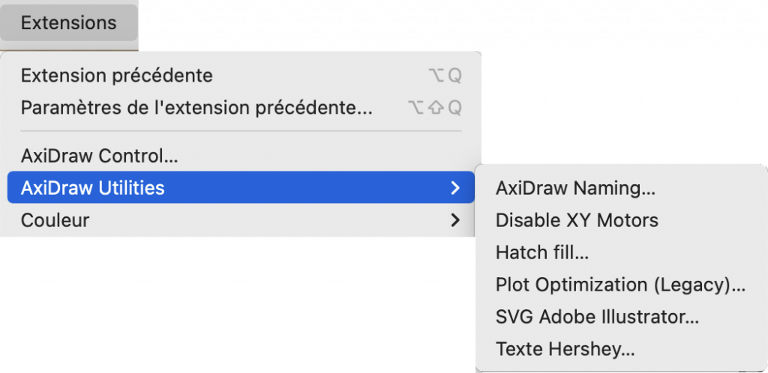Re-run the previous extension entry
Viewport: 768px width, 373px height.
(x=117, y=76)
